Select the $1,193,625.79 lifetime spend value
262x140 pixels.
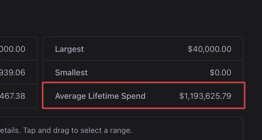click(x=205, y=96)
